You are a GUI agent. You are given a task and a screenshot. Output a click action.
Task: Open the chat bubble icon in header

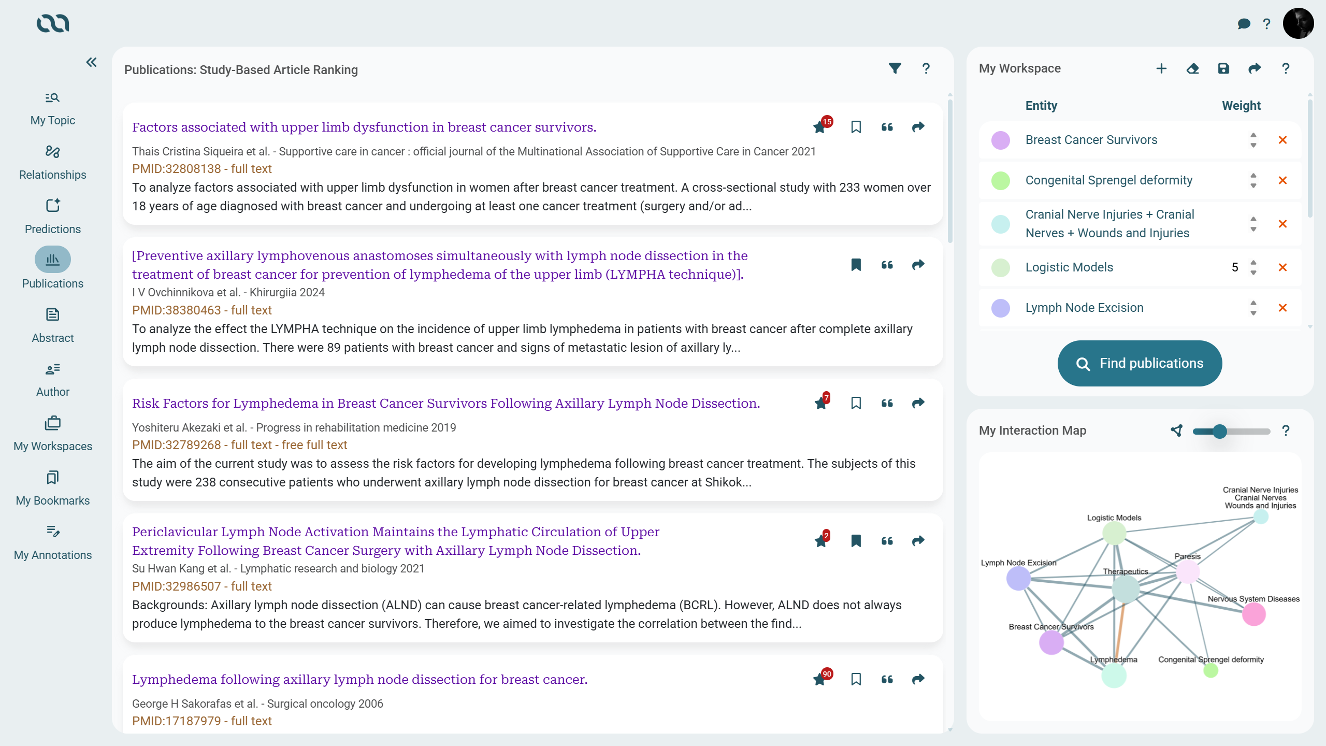pos(1244,24)
